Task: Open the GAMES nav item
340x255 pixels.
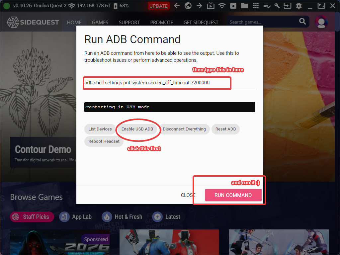Action: [x=100, y=22]
